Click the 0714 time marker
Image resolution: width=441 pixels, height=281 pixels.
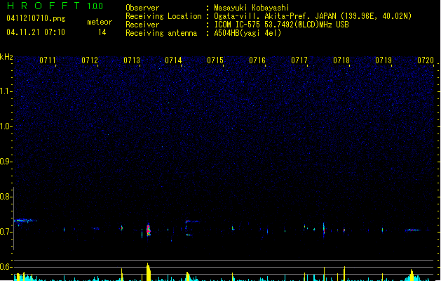(173, 60)
